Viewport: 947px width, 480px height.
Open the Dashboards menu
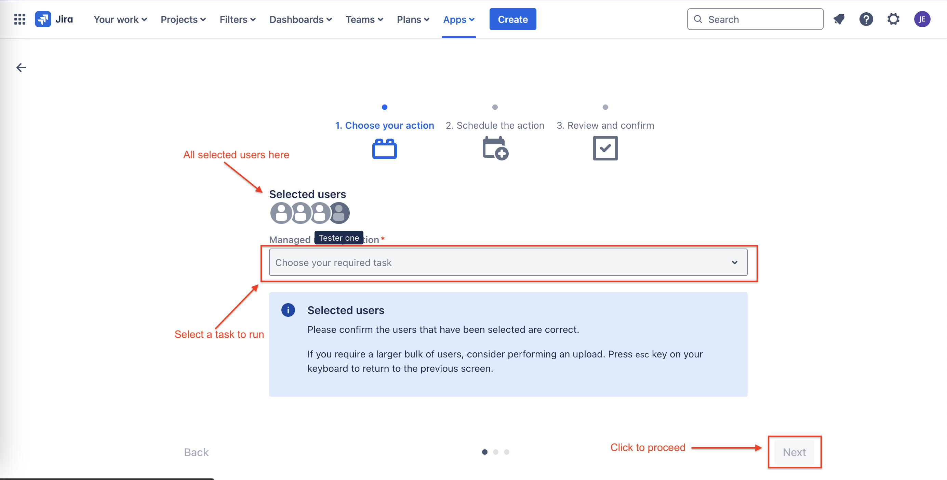click(x=300, y=19)
